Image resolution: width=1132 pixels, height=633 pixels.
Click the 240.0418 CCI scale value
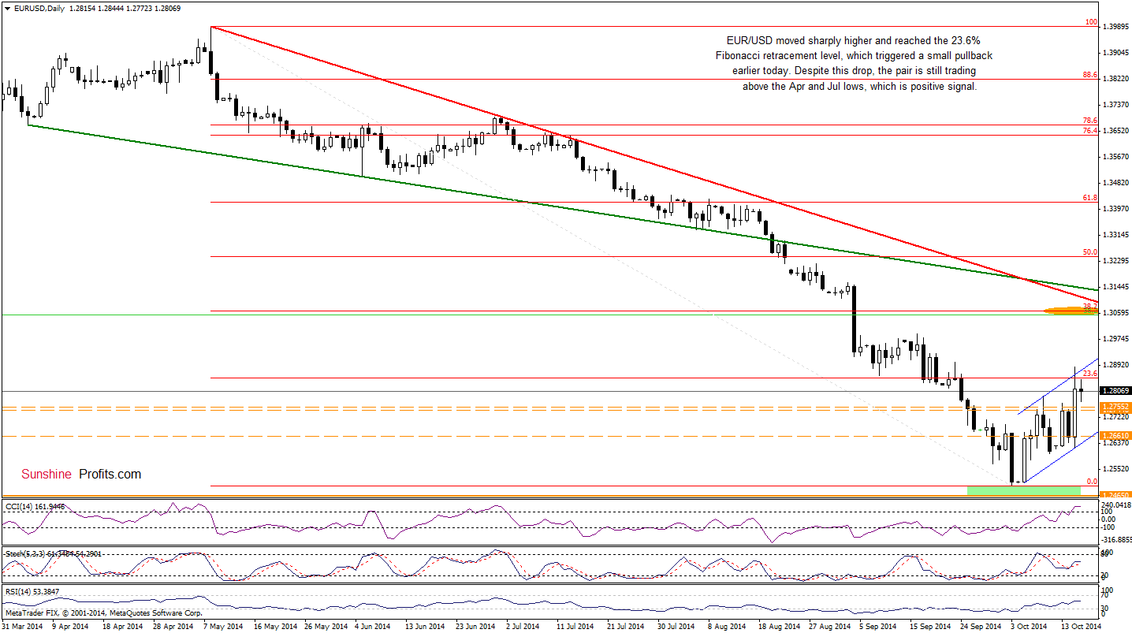(1118, 505)
